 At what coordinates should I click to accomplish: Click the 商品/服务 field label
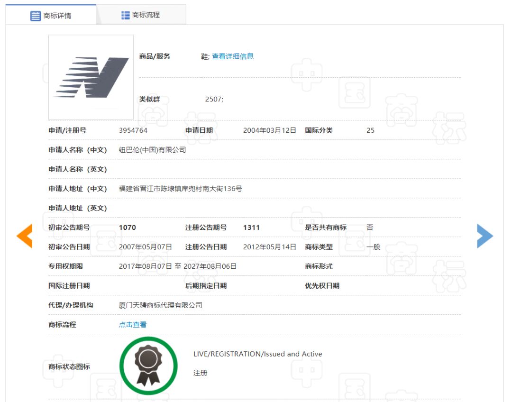pos(155,56)
